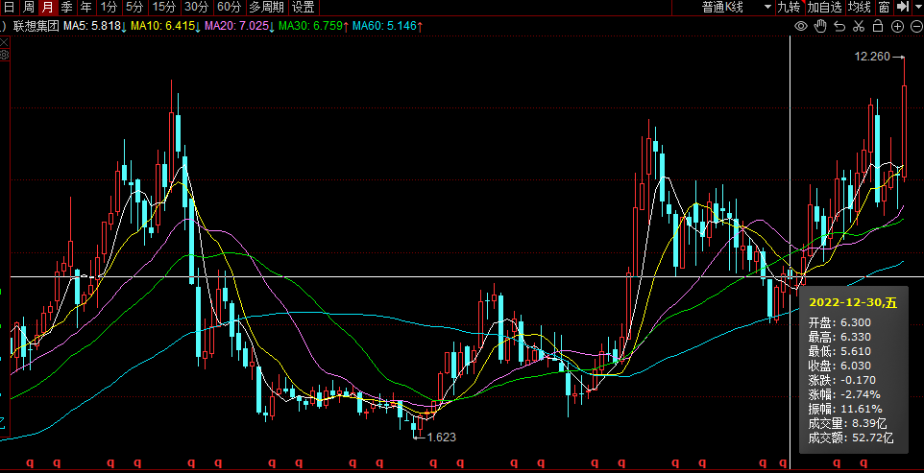The height and width of the screenshot is (473, 924).
Task: Click the arrow-to-bar panel icon
Action: [x=902, y=7]
